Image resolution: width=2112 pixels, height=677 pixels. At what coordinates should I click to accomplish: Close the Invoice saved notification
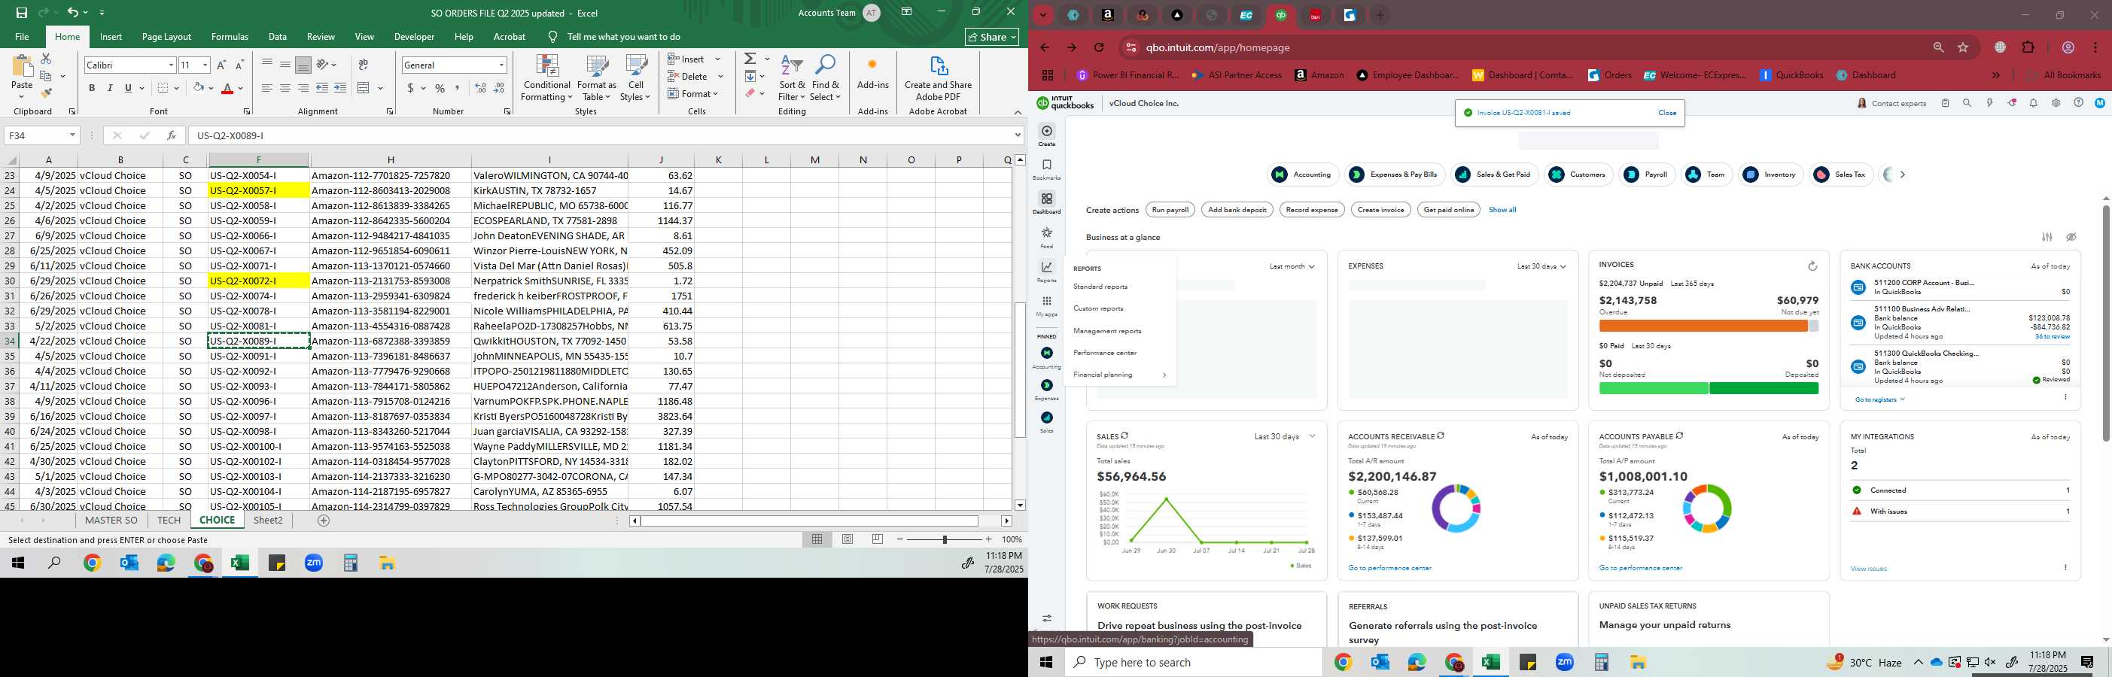(1667, 113)
